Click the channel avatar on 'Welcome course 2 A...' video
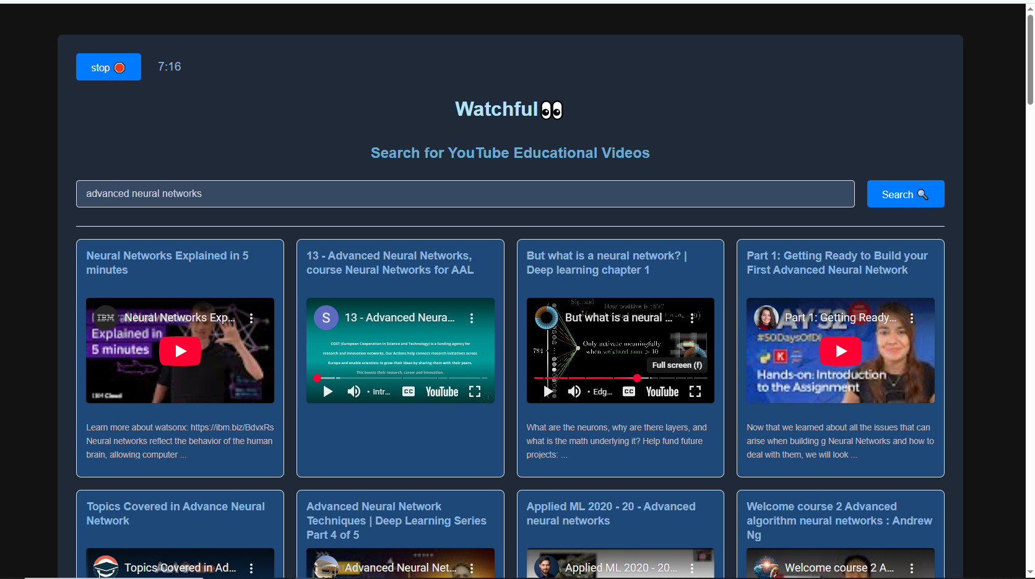Screen dimensions: 1035x579 (x=766, y=567)
